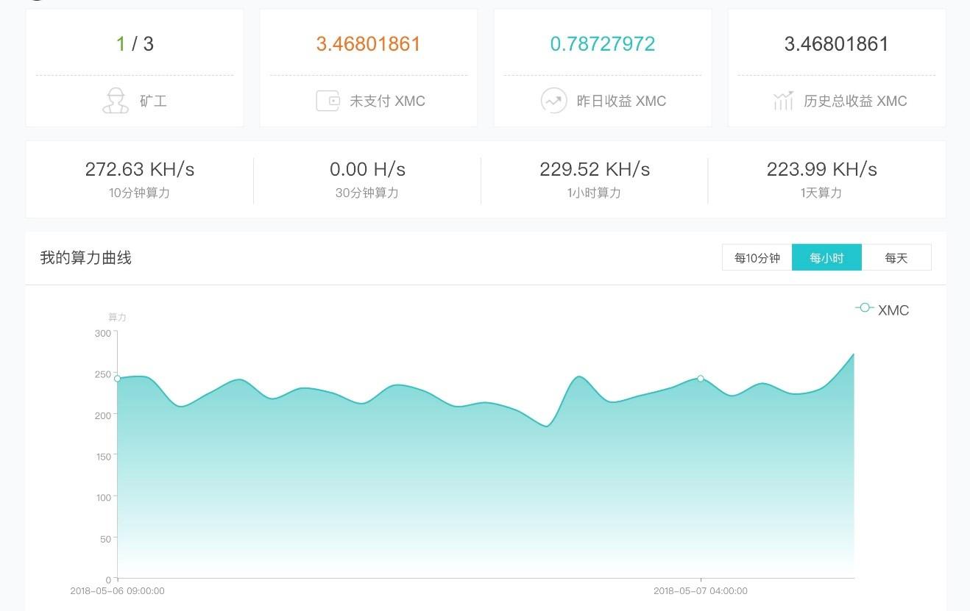
Task: Click yesterday's earnings value 0.78727972
Action: click(x=603, y=44)
